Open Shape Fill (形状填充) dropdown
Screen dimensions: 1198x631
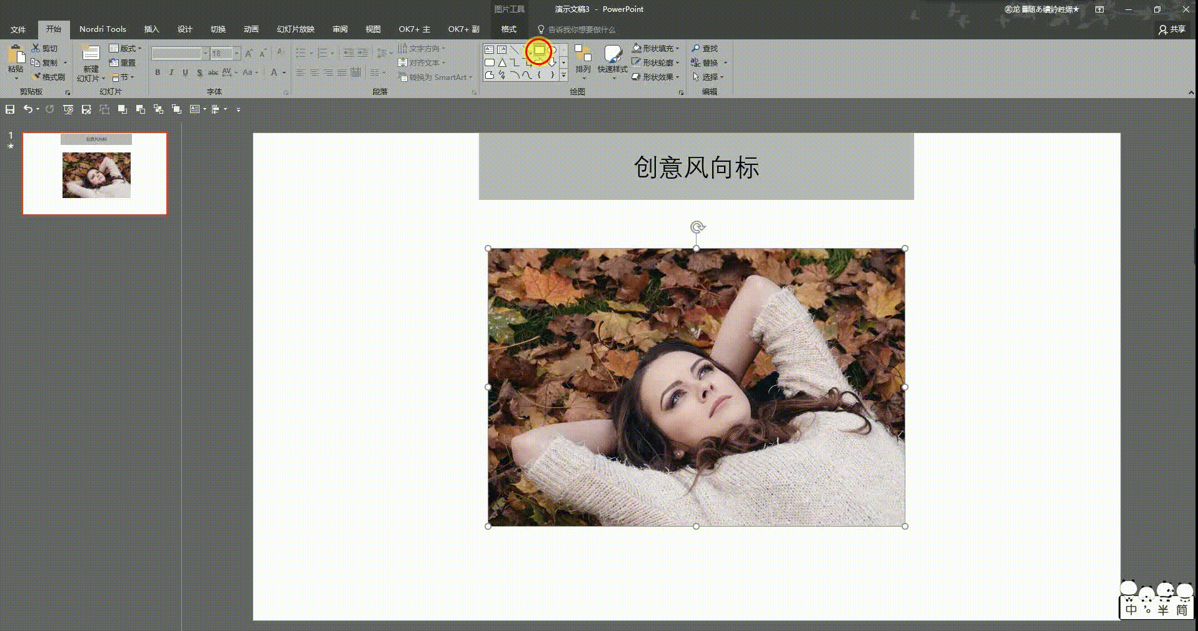point(655,48)
